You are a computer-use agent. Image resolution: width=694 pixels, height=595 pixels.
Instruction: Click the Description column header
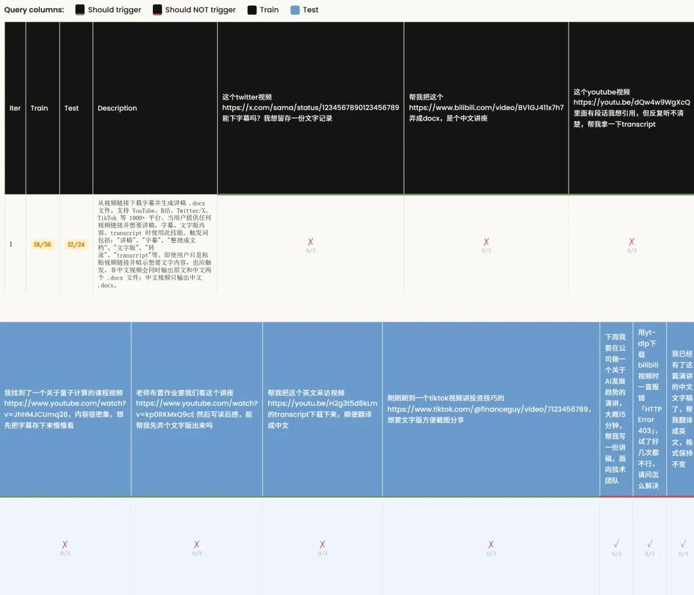155,108
